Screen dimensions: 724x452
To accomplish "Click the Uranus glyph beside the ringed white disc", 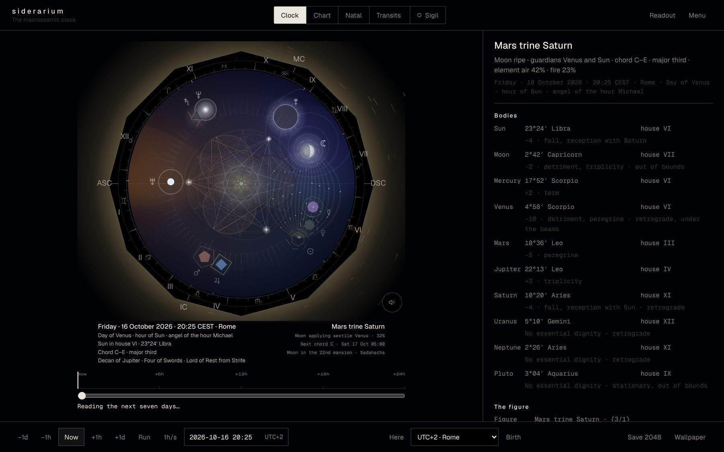I will [152, 182].
